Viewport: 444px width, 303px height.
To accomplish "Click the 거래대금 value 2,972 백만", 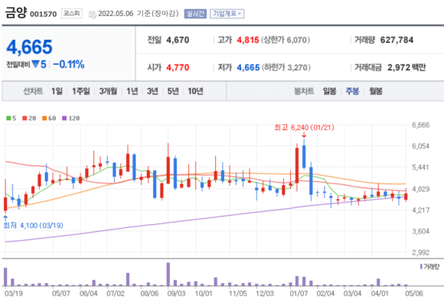I will [406, 67].
